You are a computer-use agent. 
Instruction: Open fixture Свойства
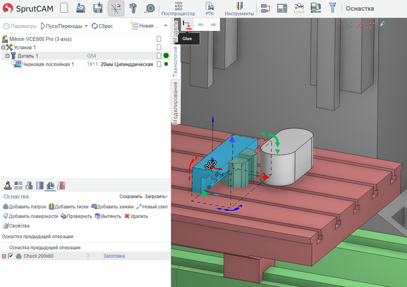16,226
